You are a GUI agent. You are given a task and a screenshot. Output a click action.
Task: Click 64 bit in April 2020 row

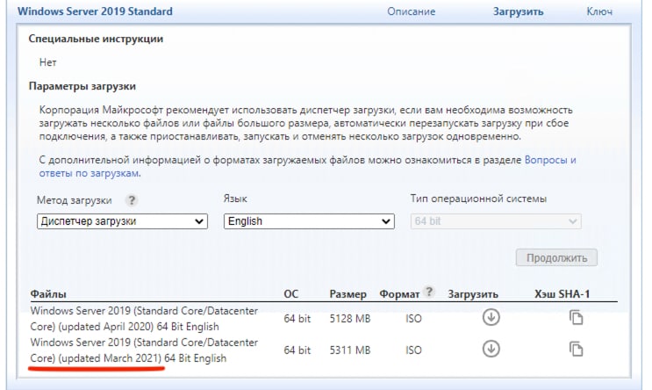[x=297, y=319]
